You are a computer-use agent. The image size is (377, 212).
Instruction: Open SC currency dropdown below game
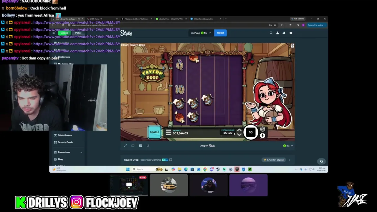[288, 146]
